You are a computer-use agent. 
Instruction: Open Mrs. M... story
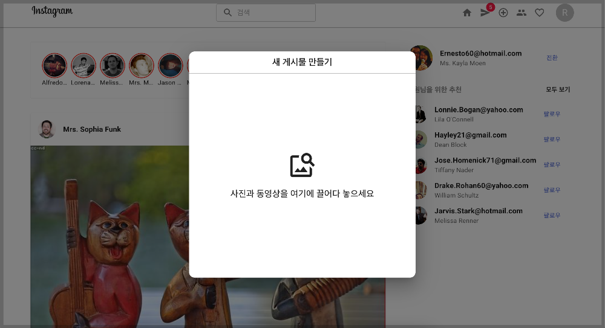141,65
